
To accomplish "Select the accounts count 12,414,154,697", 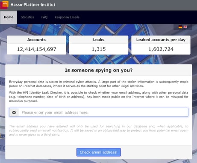I will tap(36, 49).
